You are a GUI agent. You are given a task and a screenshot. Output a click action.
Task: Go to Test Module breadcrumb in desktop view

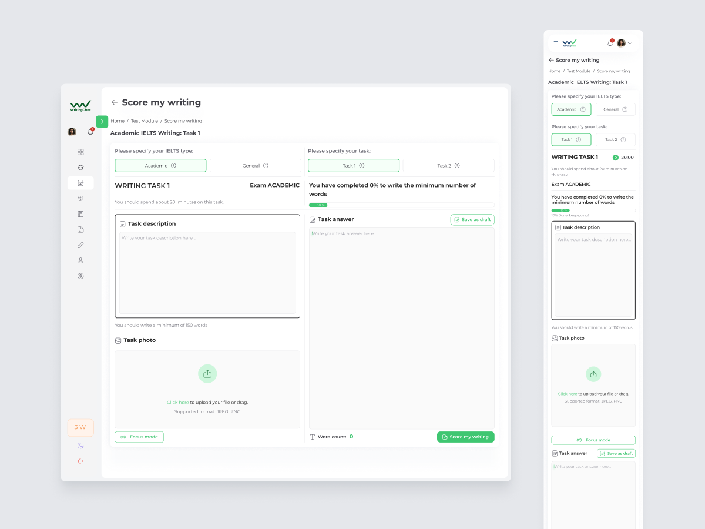click(145, 121)
